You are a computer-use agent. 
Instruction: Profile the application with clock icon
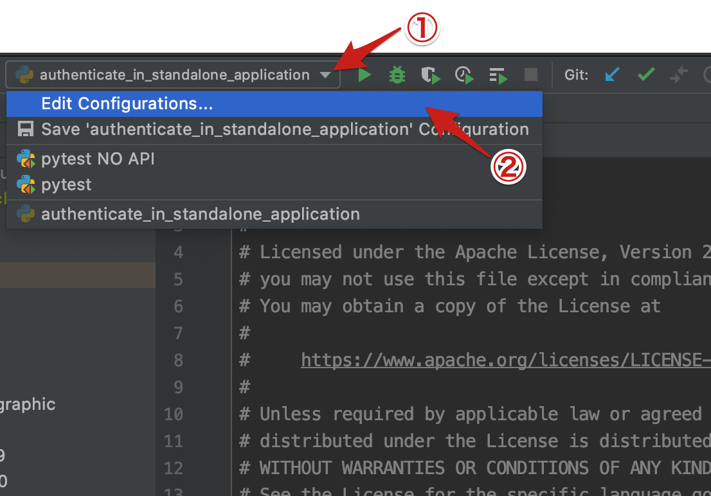click(464, 75)
